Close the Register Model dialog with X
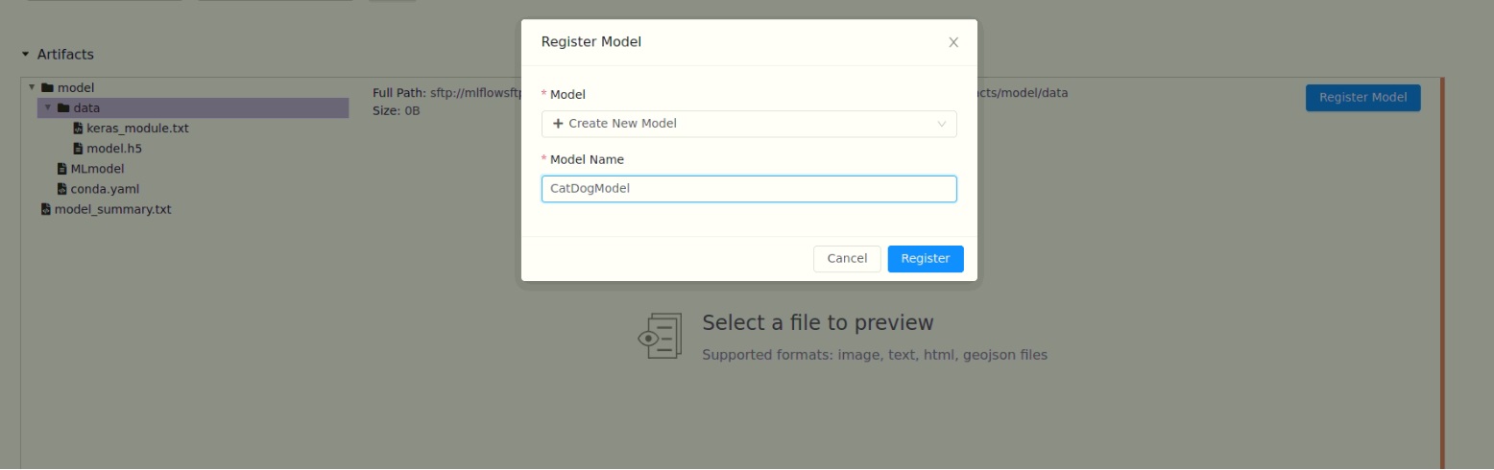The width and height of the screenshot is (1494, 470). tap(953, 42)
